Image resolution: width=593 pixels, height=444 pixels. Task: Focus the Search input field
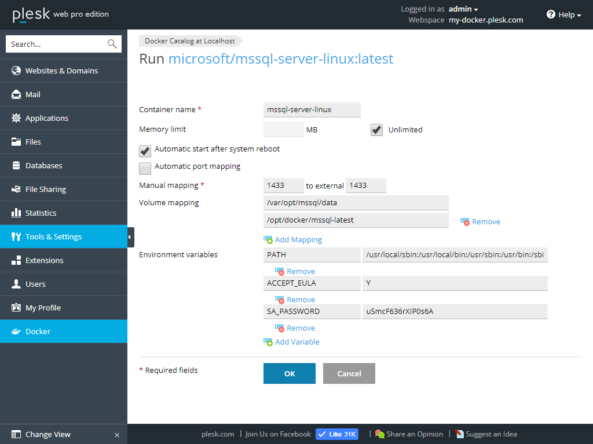click(x=57, y=44)
